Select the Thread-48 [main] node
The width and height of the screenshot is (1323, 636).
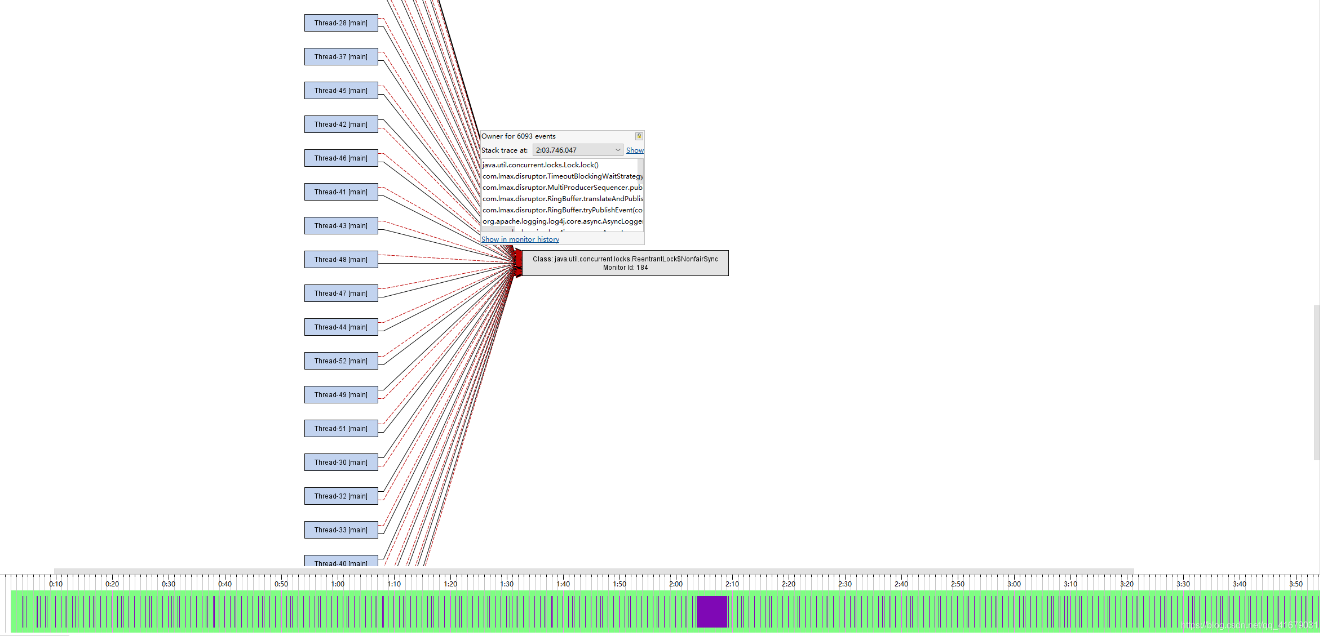pos(341,260)
